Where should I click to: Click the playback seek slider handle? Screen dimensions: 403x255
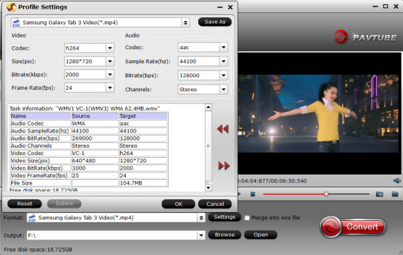click(326, 194)
